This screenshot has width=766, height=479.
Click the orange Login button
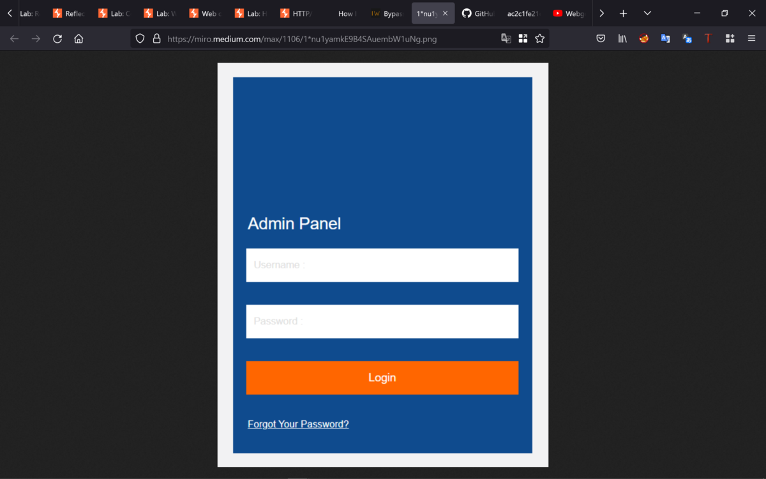(x=382, y=377)
